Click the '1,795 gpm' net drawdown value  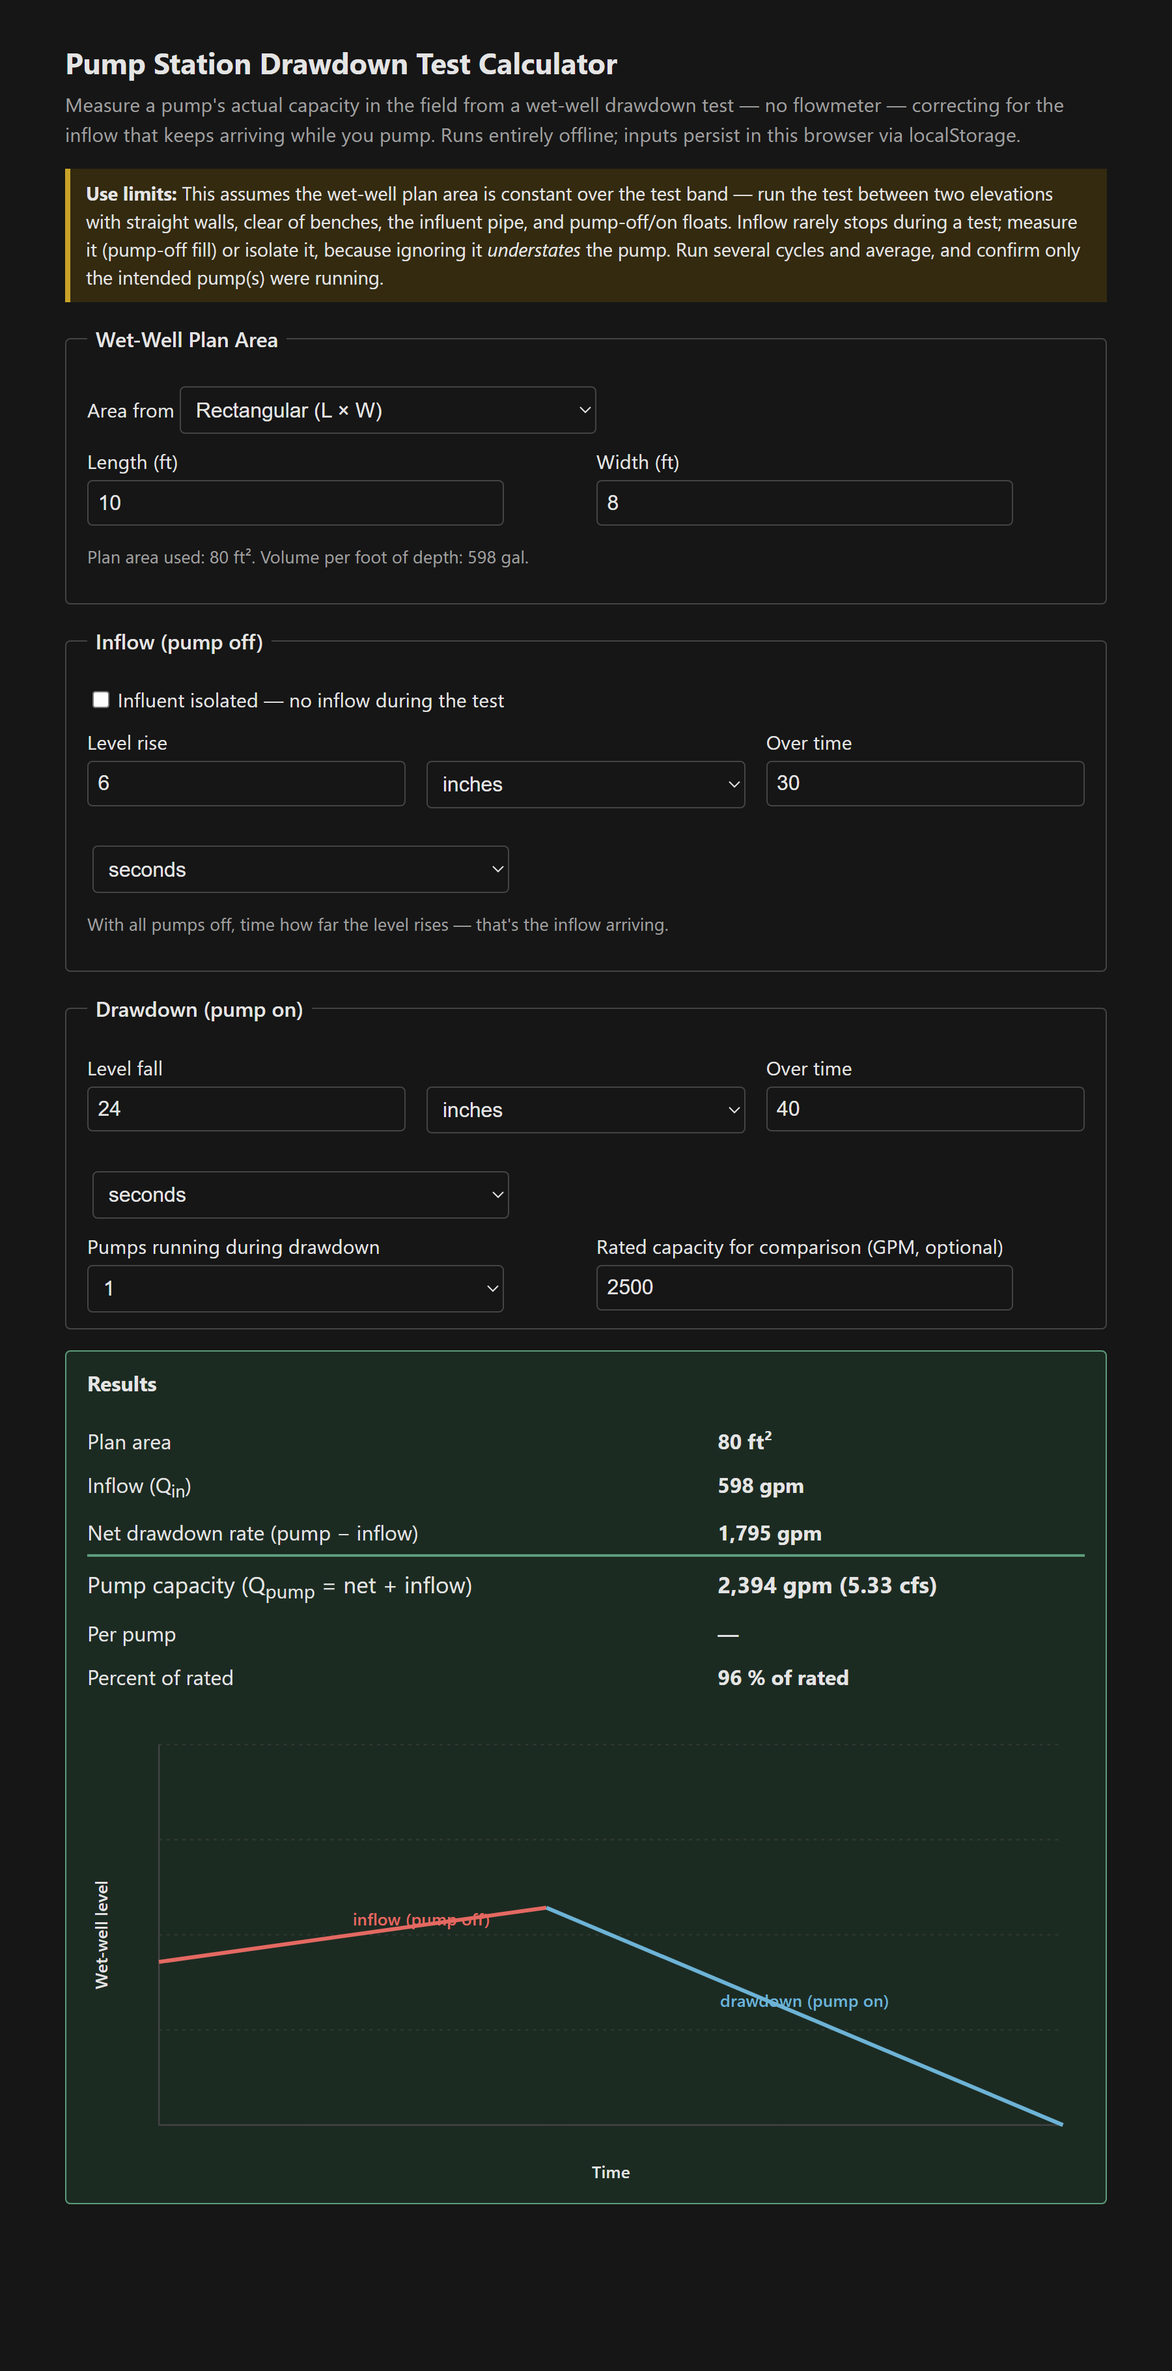pyautogui.click(x=770, y=1533)
